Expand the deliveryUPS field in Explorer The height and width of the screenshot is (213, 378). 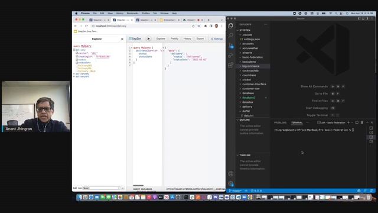click(x=74, y=76)
